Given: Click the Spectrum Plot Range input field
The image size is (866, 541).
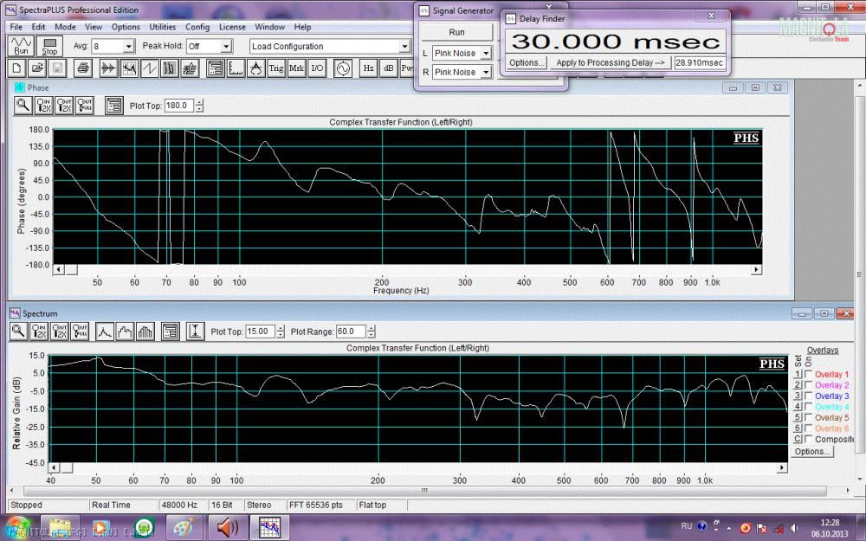Looking at the screenshot, I should point(352,332).
